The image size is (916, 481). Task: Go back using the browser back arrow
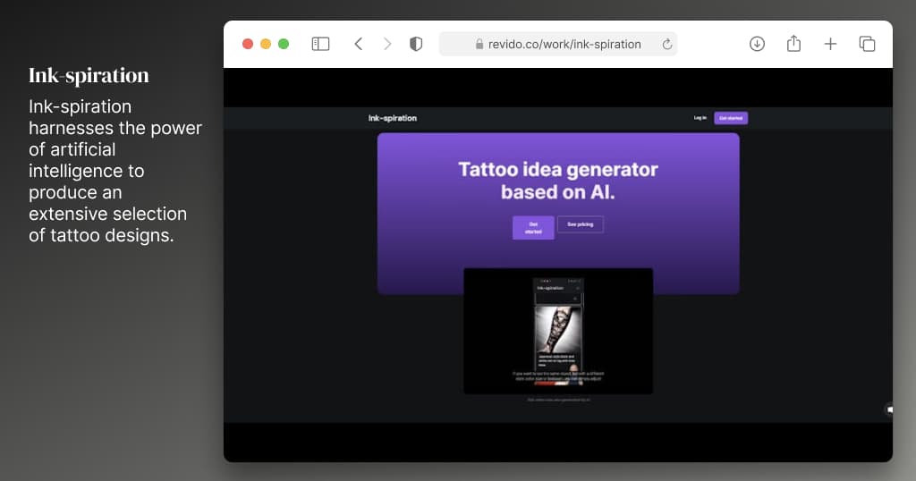pyautogui.click(x=358, y=44)
